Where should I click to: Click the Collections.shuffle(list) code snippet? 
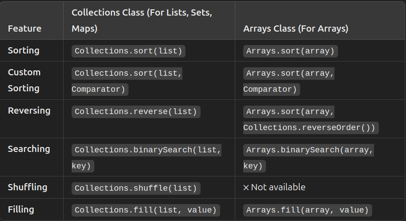(x=136, y=188)
